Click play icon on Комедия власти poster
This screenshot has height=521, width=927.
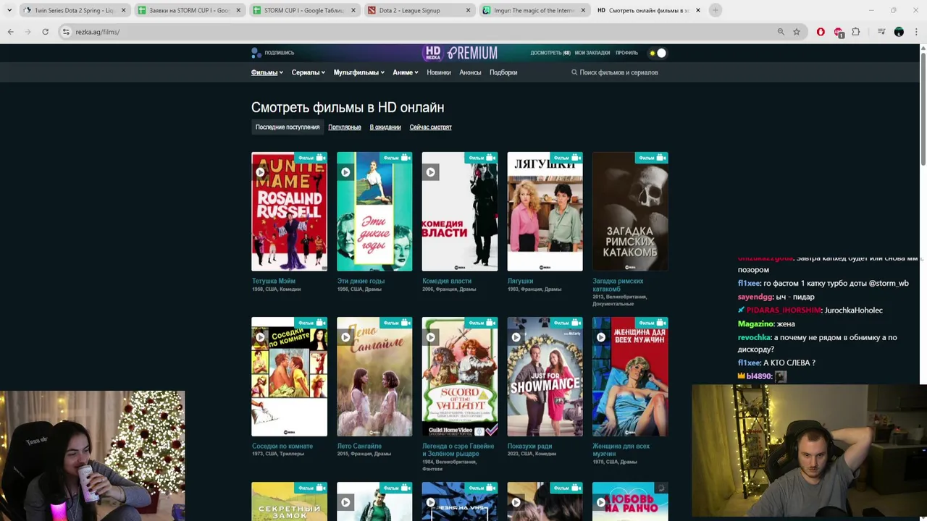431,172
